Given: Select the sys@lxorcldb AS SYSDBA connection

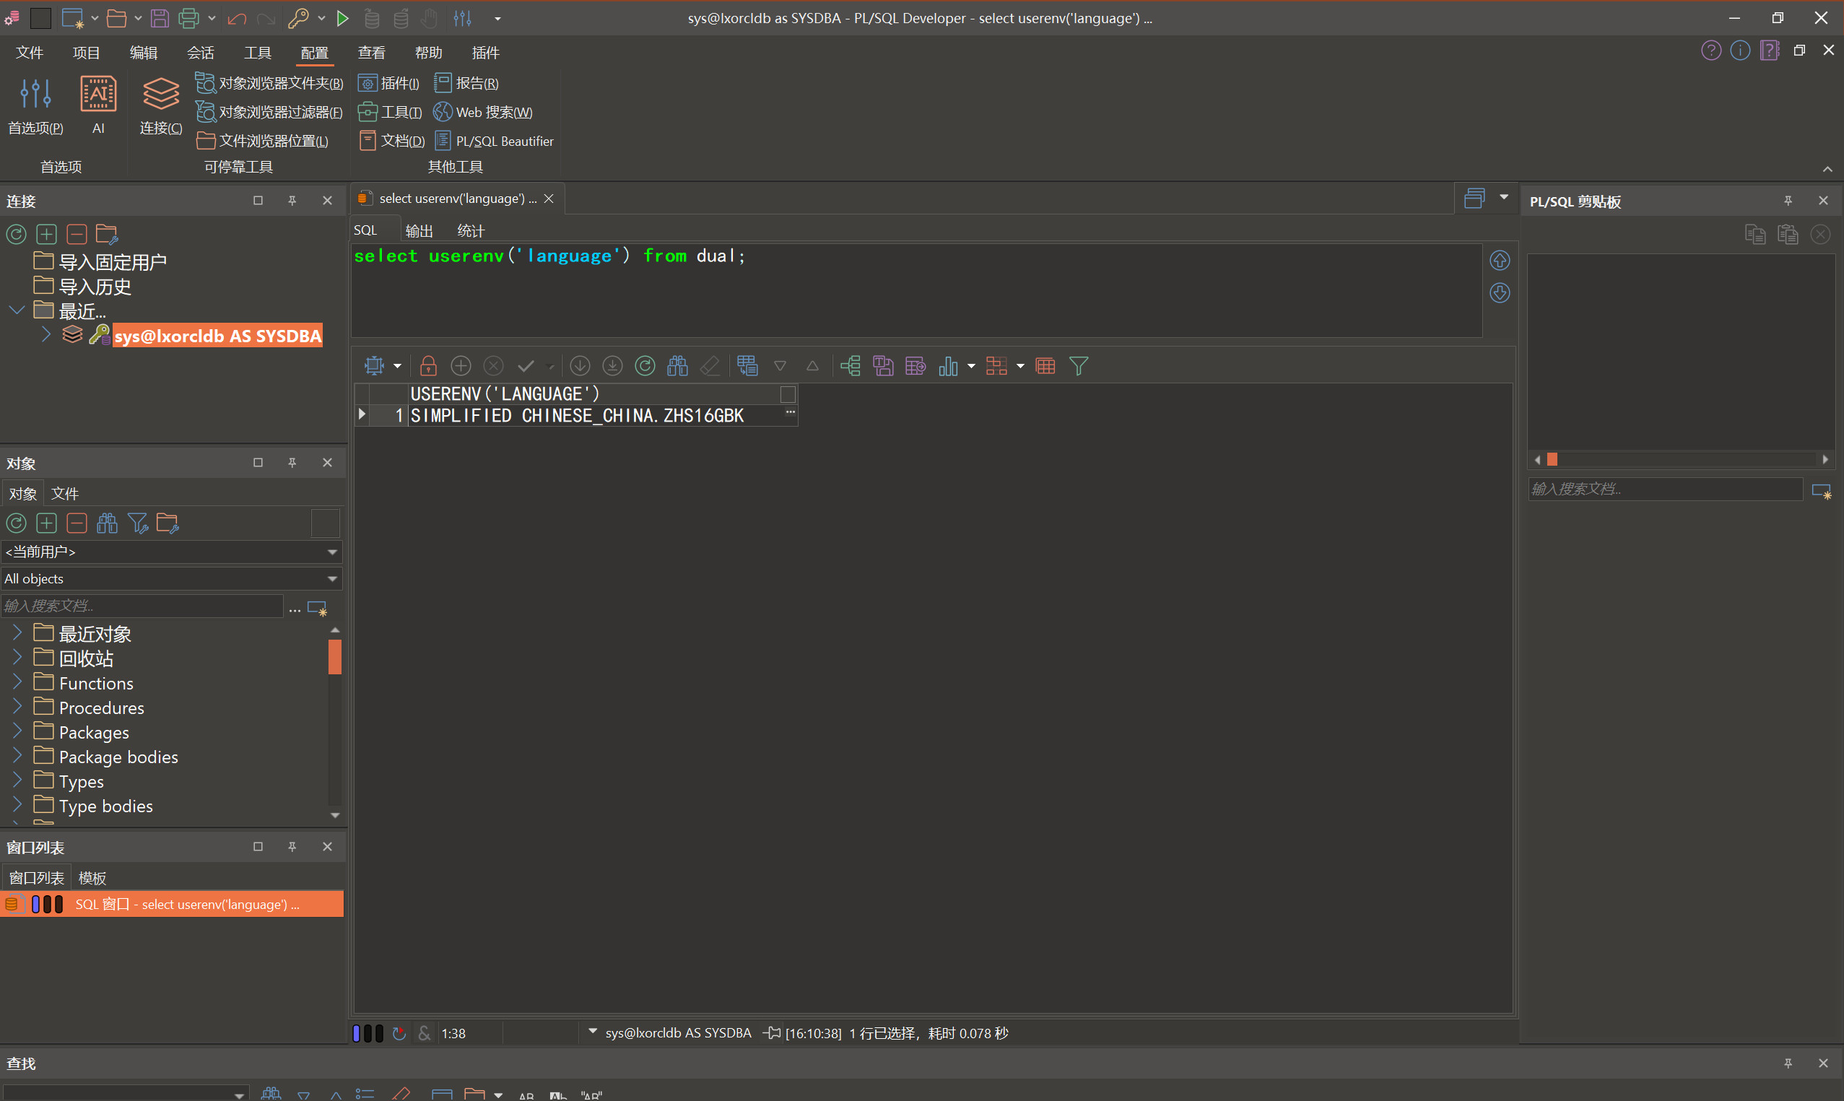Looking at the screenshot, I should coord(217,336).
